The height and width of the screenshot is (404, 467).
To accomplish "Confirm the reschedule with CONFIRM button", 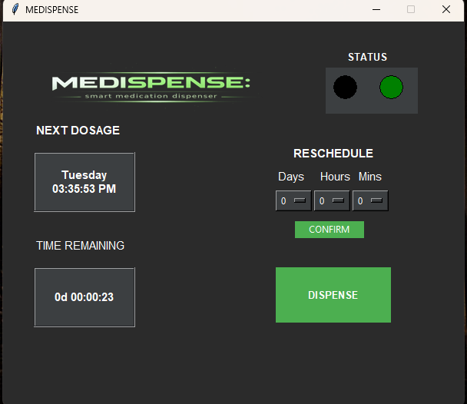I will coord(329,230).
